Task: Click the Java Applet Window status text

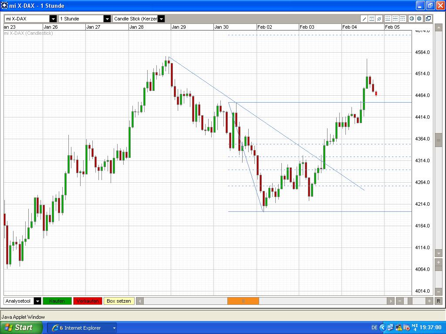Action: [x=23, y=317]
